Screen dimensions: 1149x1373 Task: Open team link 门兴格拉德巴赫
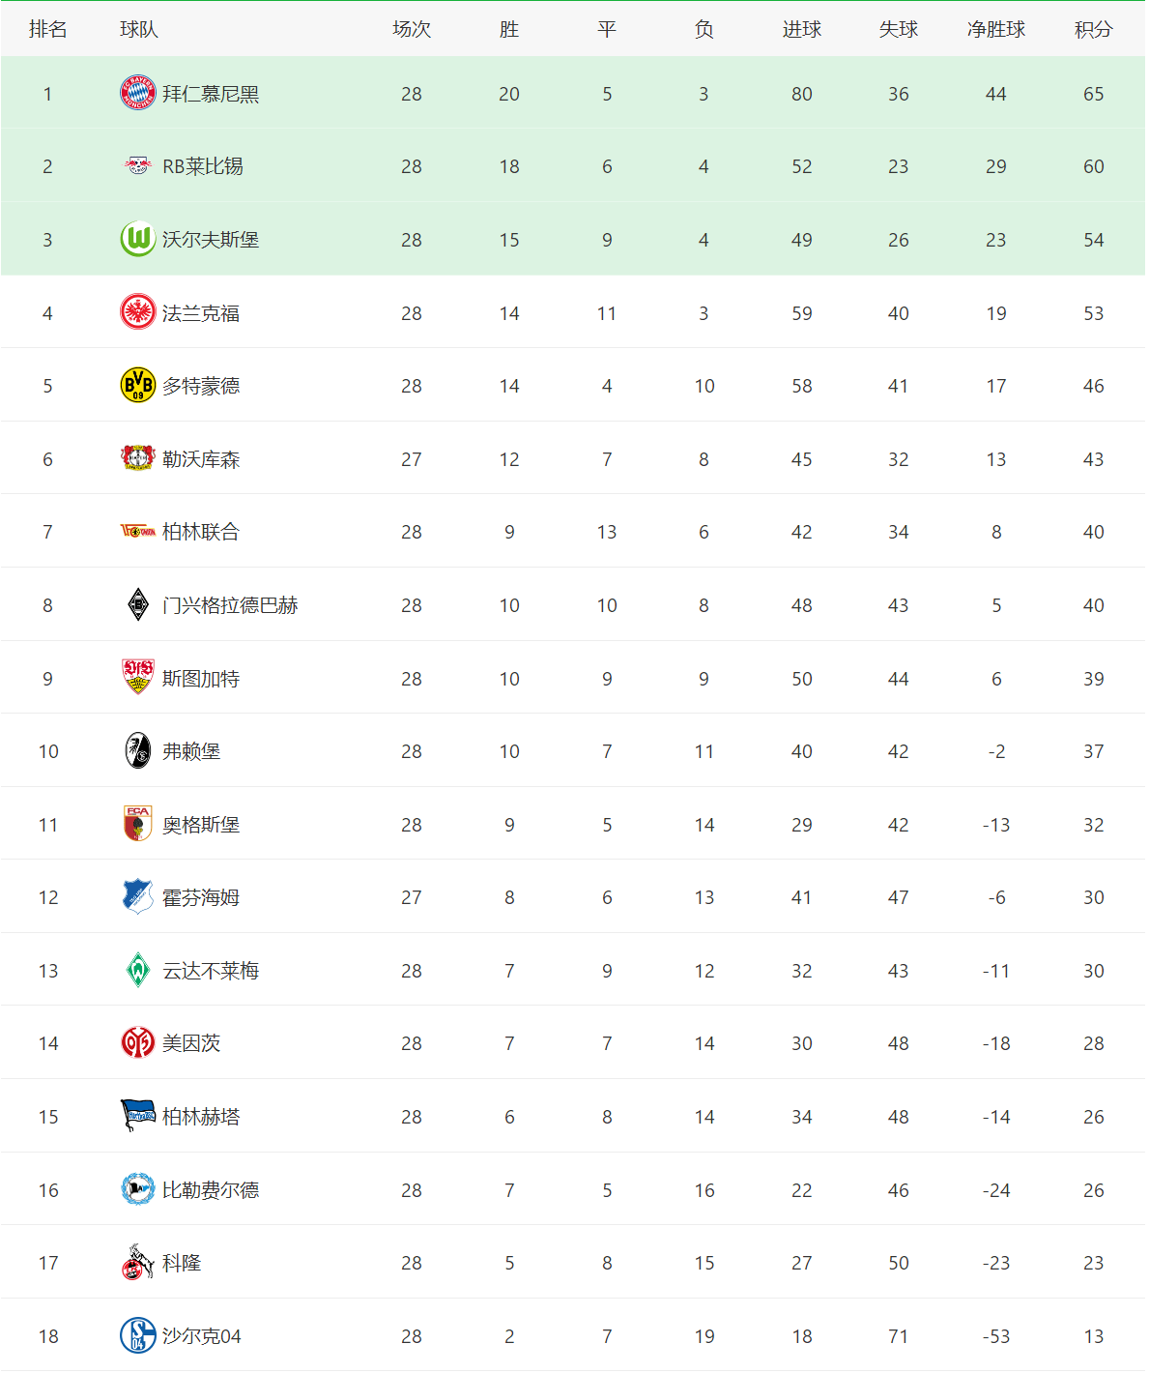pyautogui.click(x=230, y=605)
